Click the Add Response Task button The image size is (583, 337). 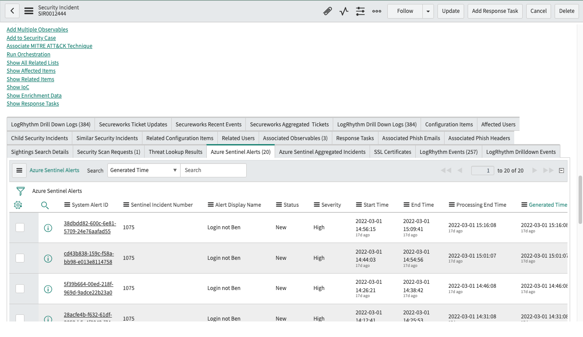(495, 12)
